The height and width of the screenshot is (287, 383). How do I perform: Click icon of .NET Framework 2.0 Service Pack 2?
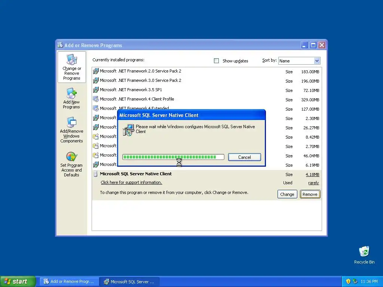point(96,71)
